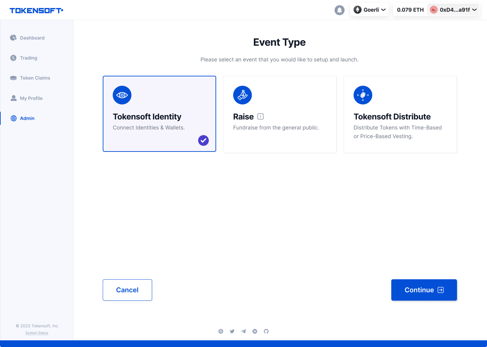Click the footer website globe icon

click(x=221, y=331)
